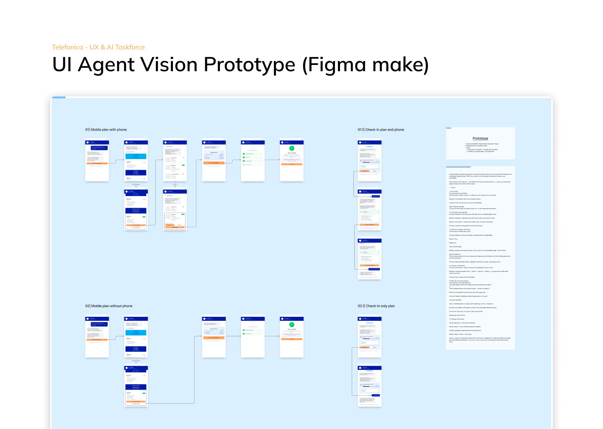
Task: Click green success checkmark in flow 02 final screen
Action: pos(292,325)
